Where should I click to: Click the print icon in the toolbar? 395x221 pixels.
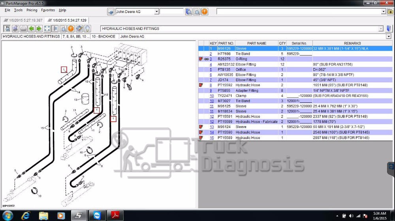(x=23, y=28)
